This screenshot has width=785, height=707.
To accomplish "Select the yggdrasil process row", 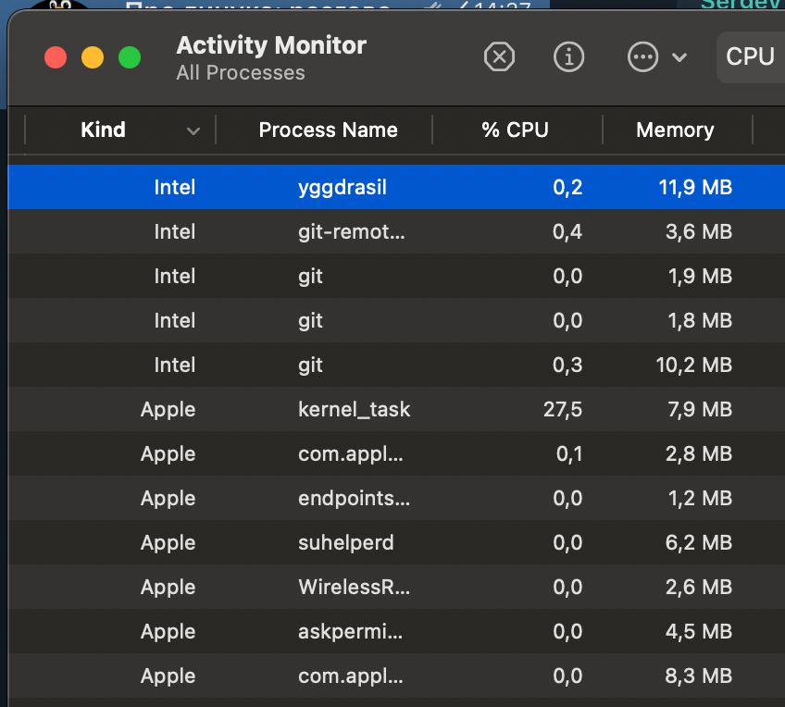I will coord(342,188).
